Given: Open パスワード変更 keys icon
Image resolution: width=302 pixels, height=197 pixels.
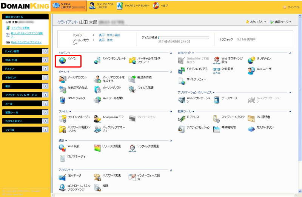Looking at the screenshot, I should tap(97, 177).
